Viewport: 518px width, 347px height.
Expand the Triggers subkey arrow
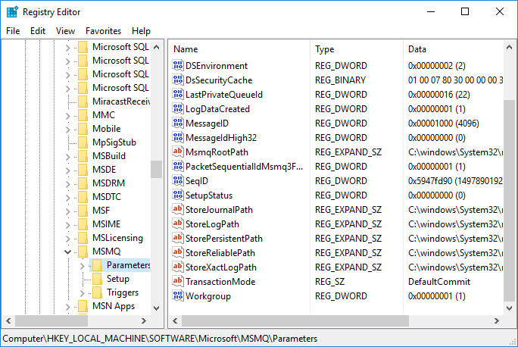pyautogui.click(x=83, y=292)
